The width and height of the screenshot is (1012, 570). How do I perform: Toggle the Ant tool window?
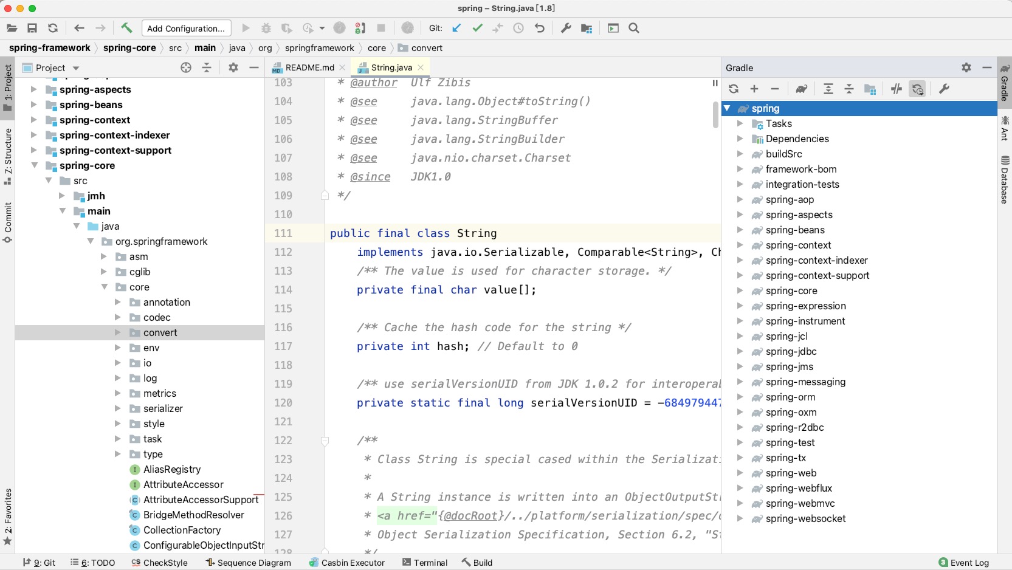click(1005, 128)
